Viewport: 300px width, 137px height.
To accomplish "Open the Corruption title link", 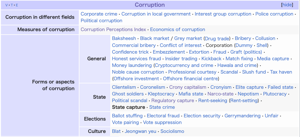I will click(150, 5).
